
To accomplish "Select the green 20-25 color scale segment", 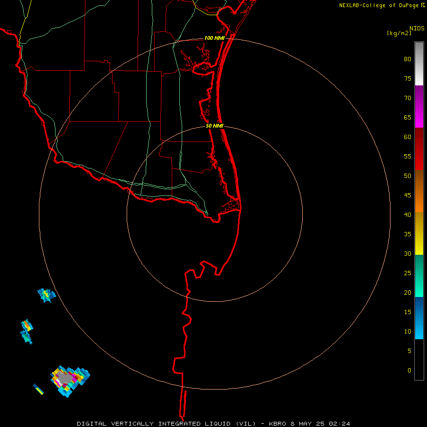I will click(x=419, y=276).
